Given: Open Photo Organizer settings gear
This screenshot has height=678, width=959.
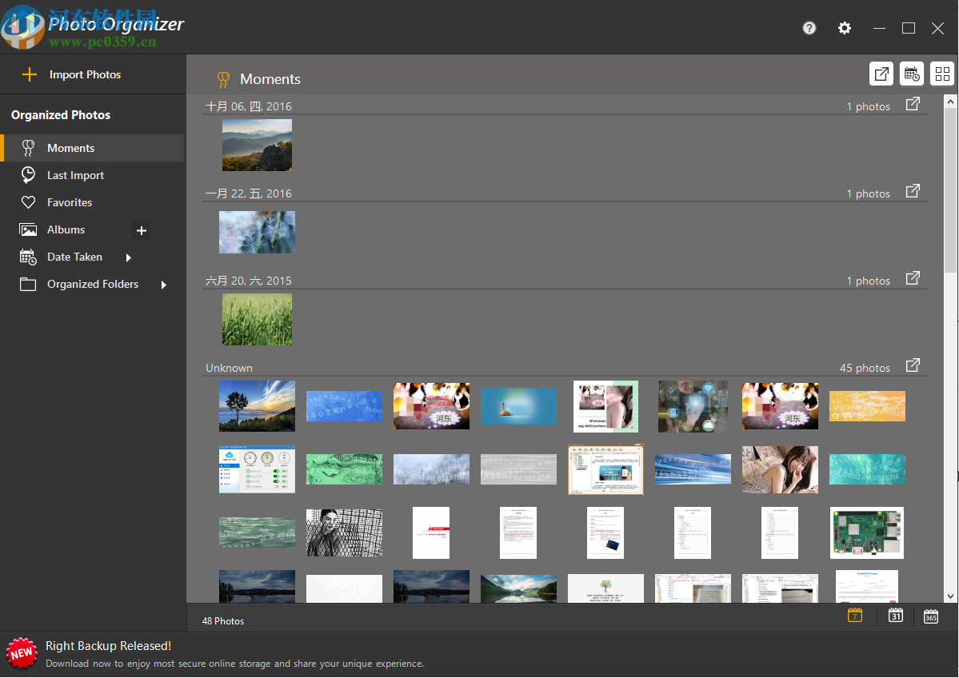Looking at the screenshot, I should pos(844,28).
